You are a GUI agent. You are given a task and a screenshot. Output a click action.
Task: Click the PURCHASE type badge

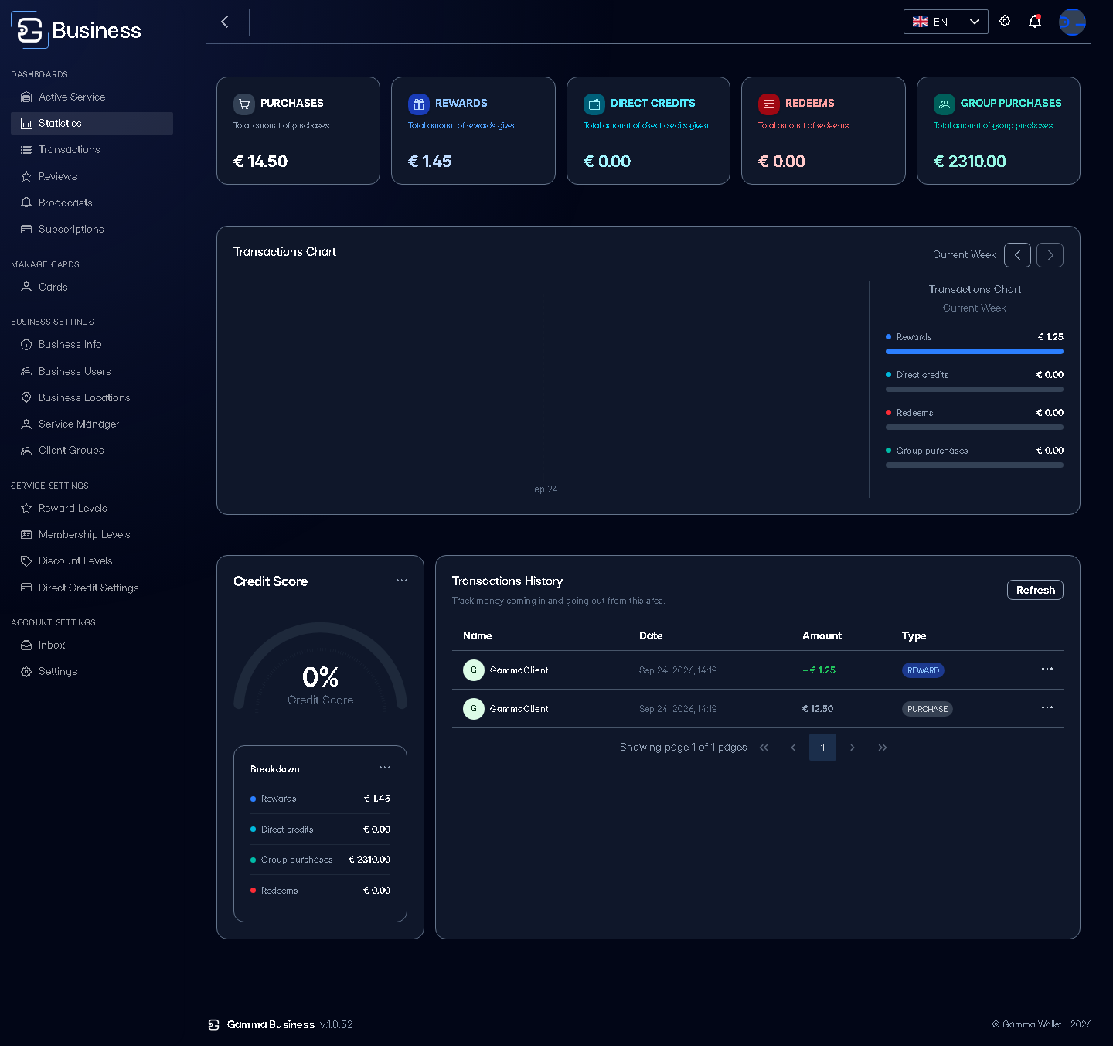point(927,709)
